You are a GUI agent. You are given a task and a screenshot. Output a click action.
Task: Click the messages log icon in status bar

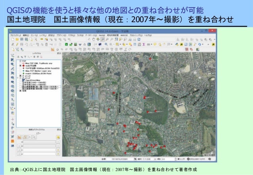209,159
